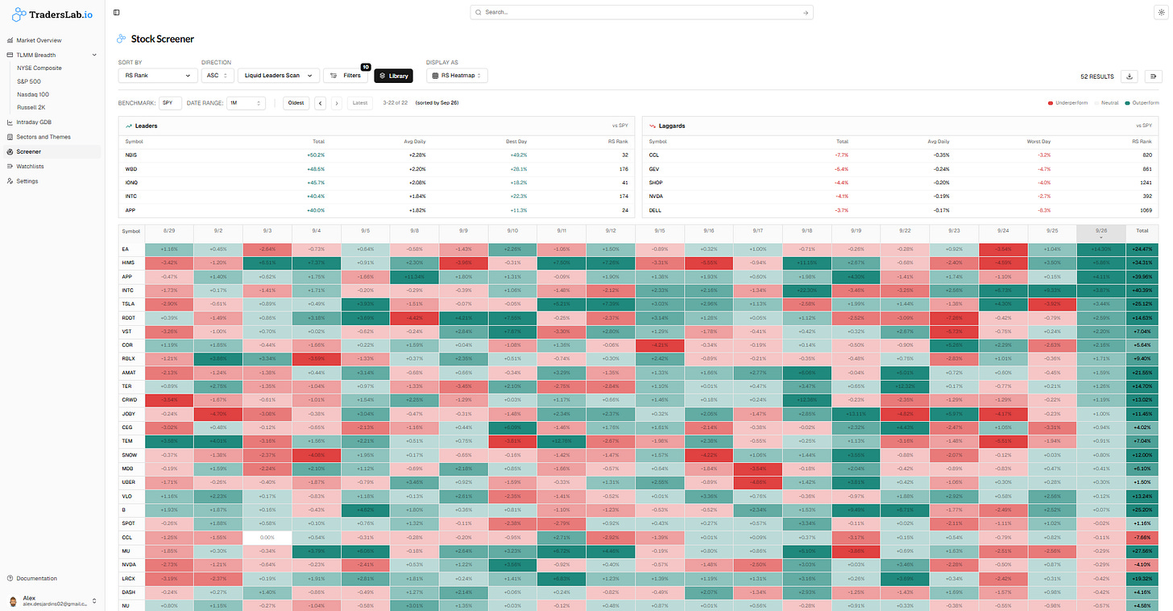The height and width of the screenshot is (611, 1173).
Task: Click Alex's user avatar
Action: pyautogui.click(x=12, y=600)
